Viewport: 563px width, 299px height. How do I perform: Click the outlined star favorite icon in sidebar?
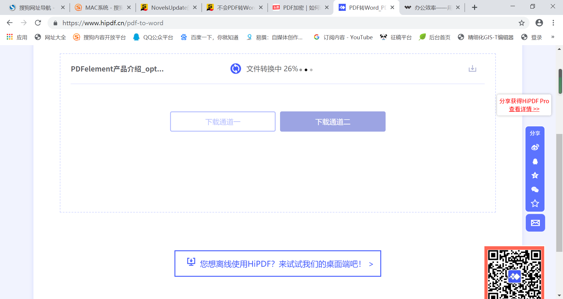coord(535,203)
